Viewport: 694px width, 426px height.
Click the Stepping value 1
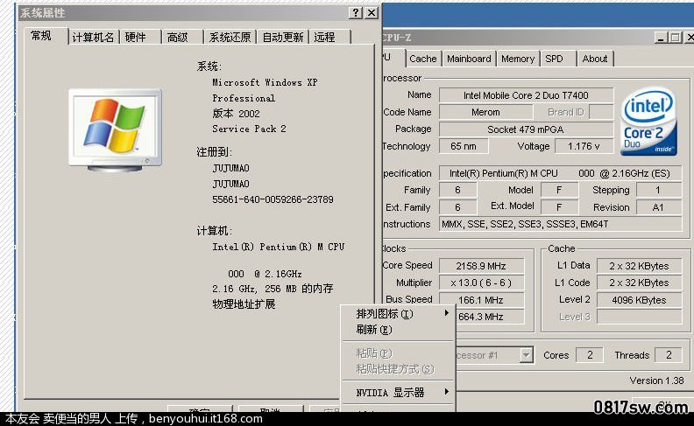click(659, 190)
